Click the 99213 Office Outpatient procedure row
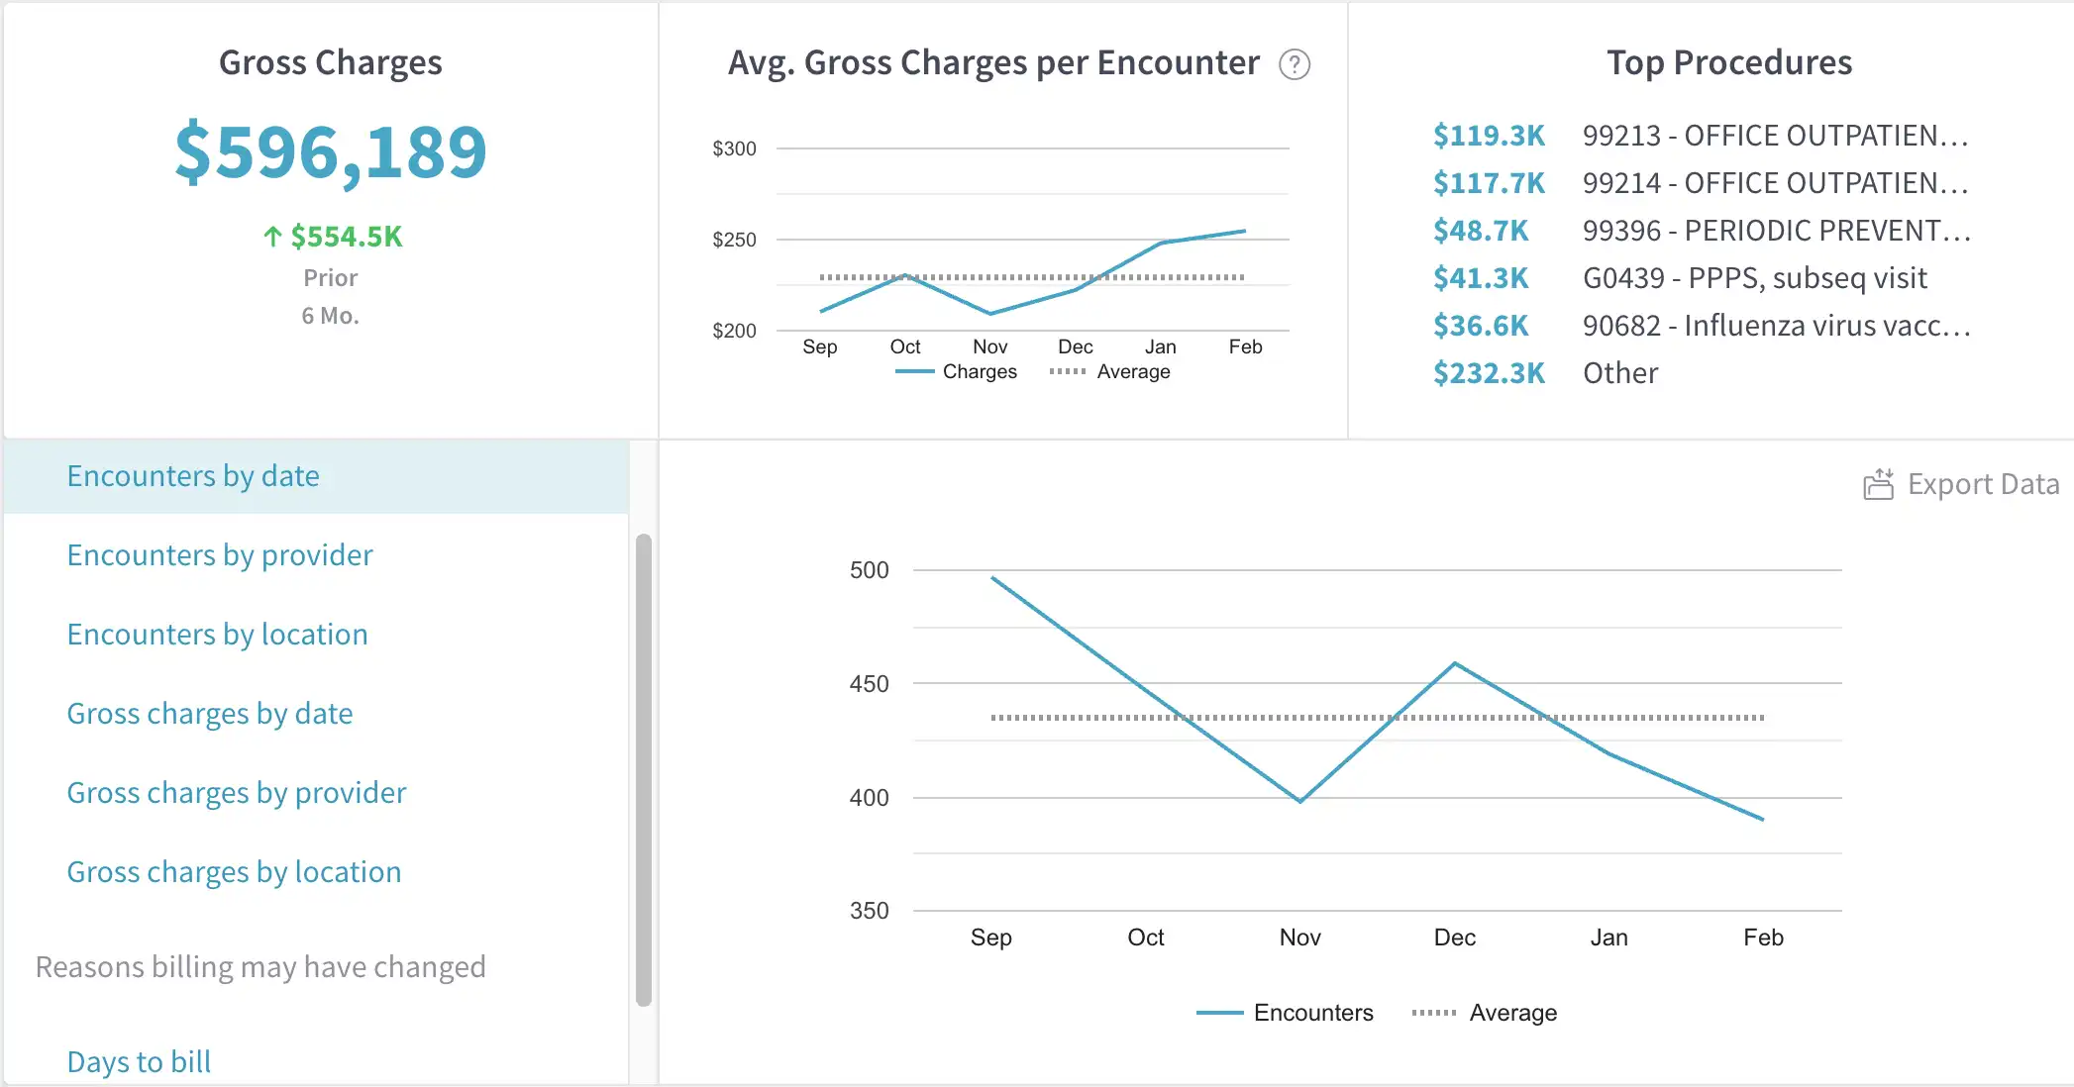 [x=1774, y=136]
